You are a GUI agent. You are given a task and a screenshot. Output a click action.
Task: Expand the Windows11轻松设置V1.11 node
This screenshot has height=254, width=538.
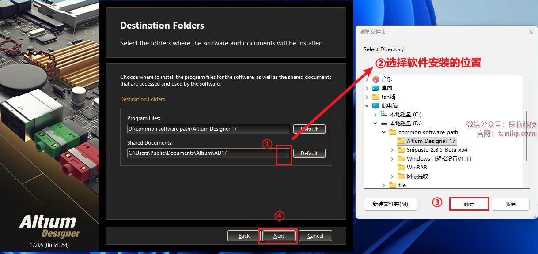click(x=392, y=159)
